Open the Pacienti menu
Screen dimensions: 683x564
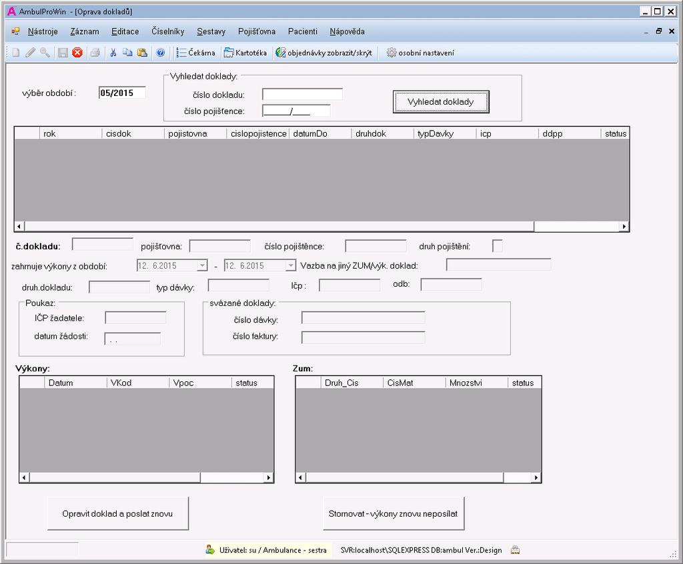[302, 31]
